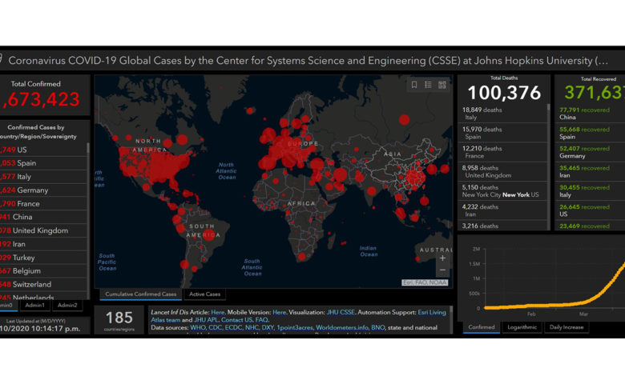Image resolution: width=625 pixels, height=376 pixels.
Task: Select the Admin1 tab
Action: [34, 305]
